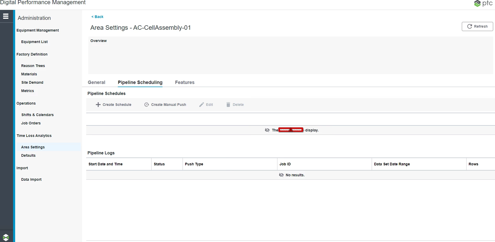Open Site Demand page
495x242 pixels.
click(x=32, y=82)
